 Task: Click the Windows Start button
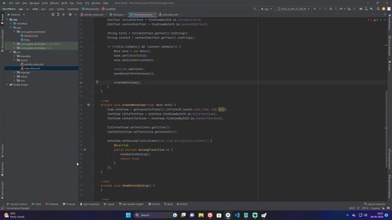[128, 215]
